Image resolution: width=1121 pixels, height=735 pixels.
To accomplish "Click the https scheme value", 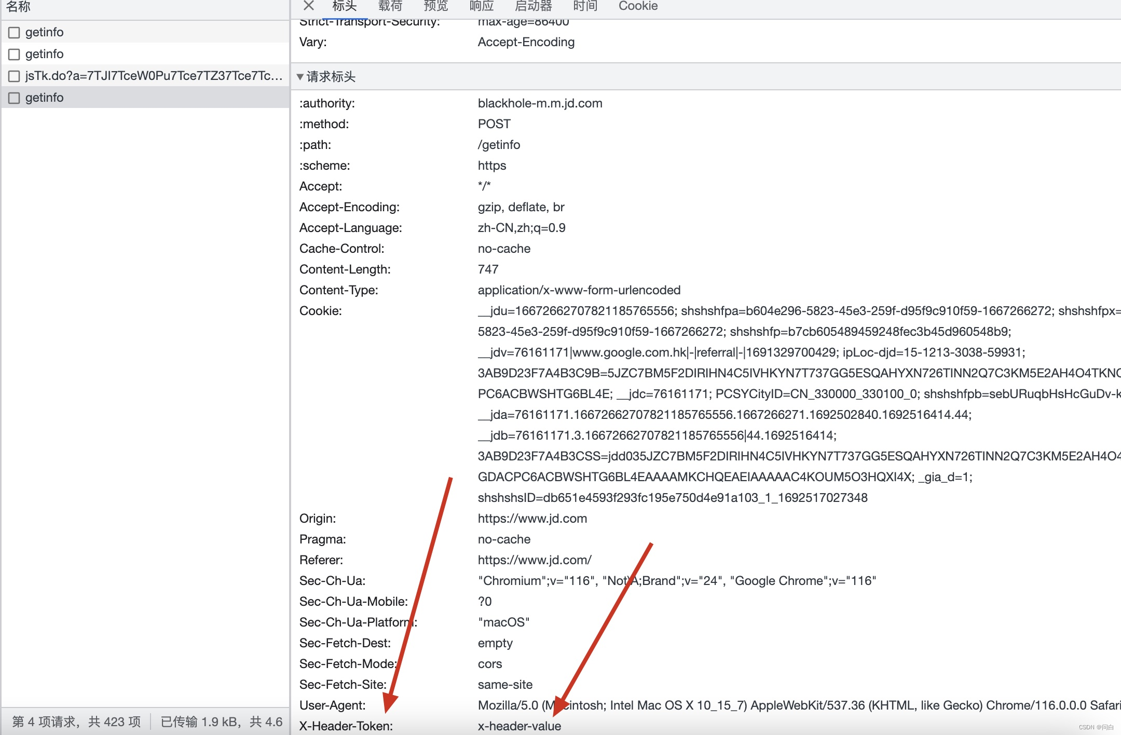I will (x=492, y=166).
